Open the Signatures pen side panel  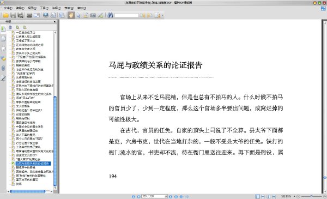click(3, 78)
